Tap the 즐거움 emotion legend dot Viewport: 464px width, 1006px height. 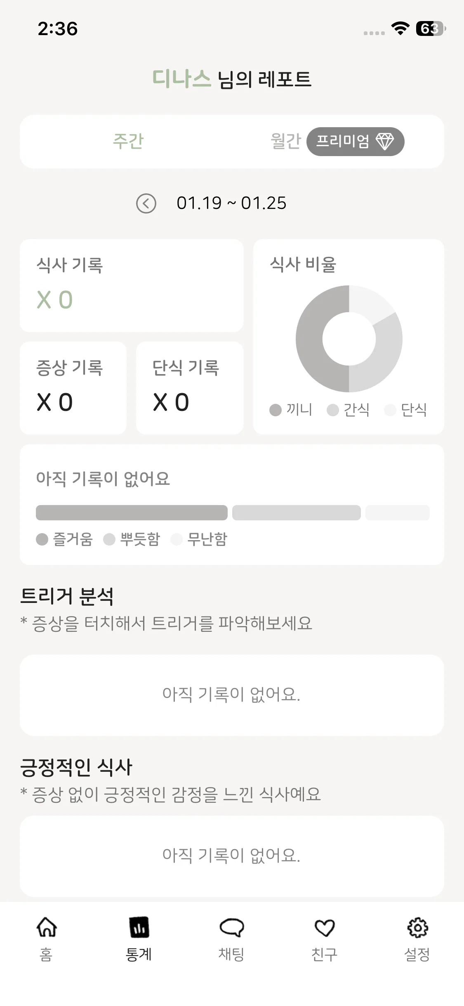coord(42,539)
